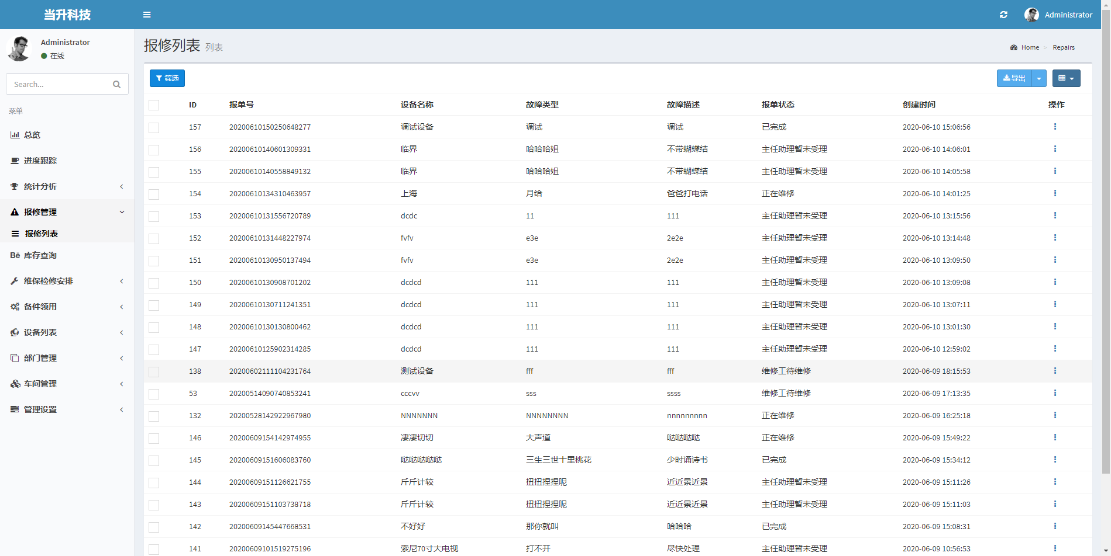Toggle the select-all checkbox in table header
The image size is (1111, 556).
154,105
